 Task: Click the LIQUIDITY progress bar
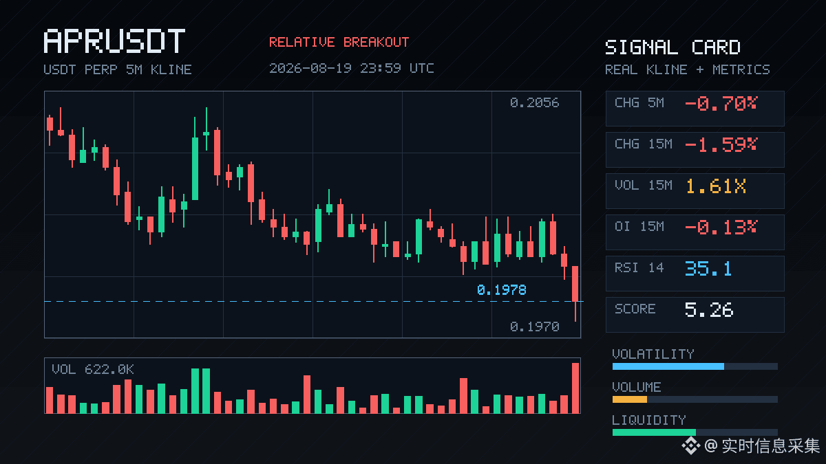(x=695, y=432)
